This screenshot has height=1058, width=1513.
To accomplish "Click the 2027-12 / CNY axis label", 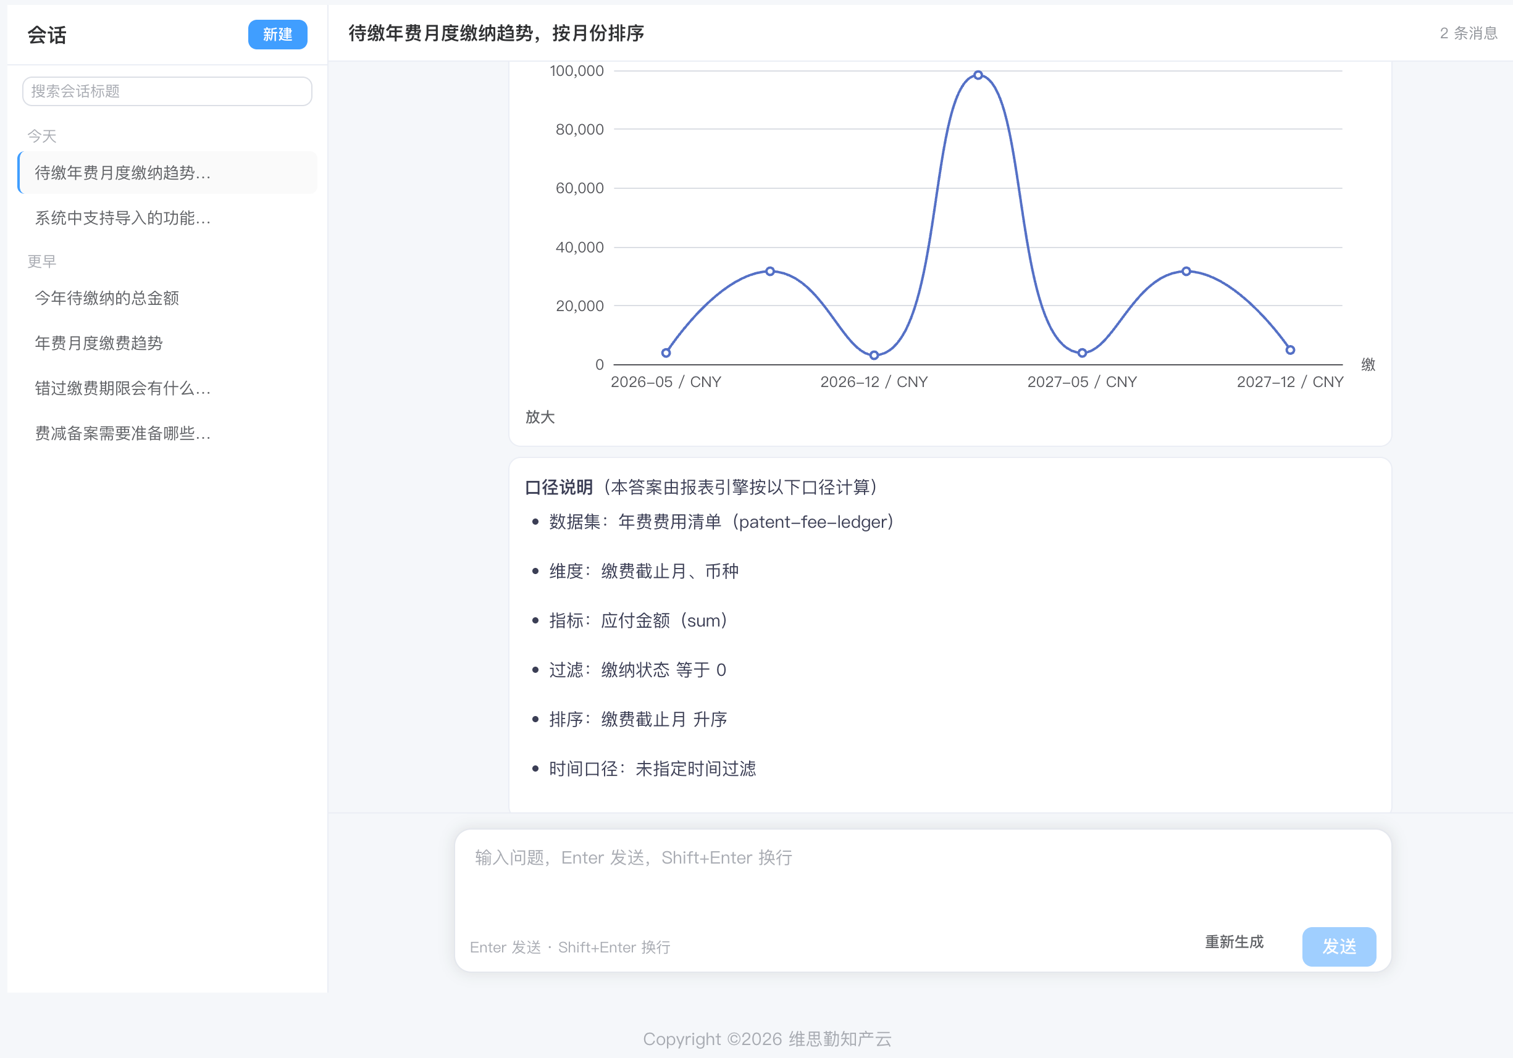I will click(1289, 381).
